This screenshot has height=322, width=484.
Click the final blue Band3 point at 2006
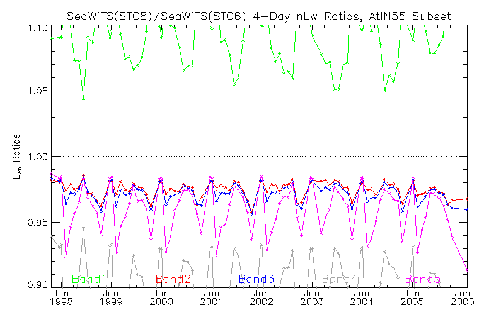pos(467,209)
